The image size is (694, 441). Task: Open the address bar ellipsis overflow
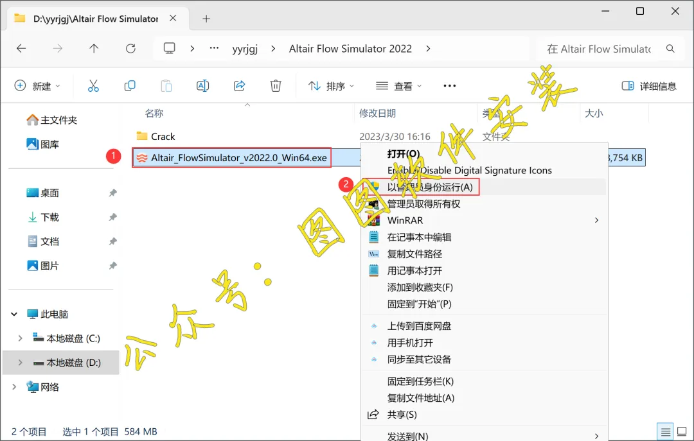214,48
